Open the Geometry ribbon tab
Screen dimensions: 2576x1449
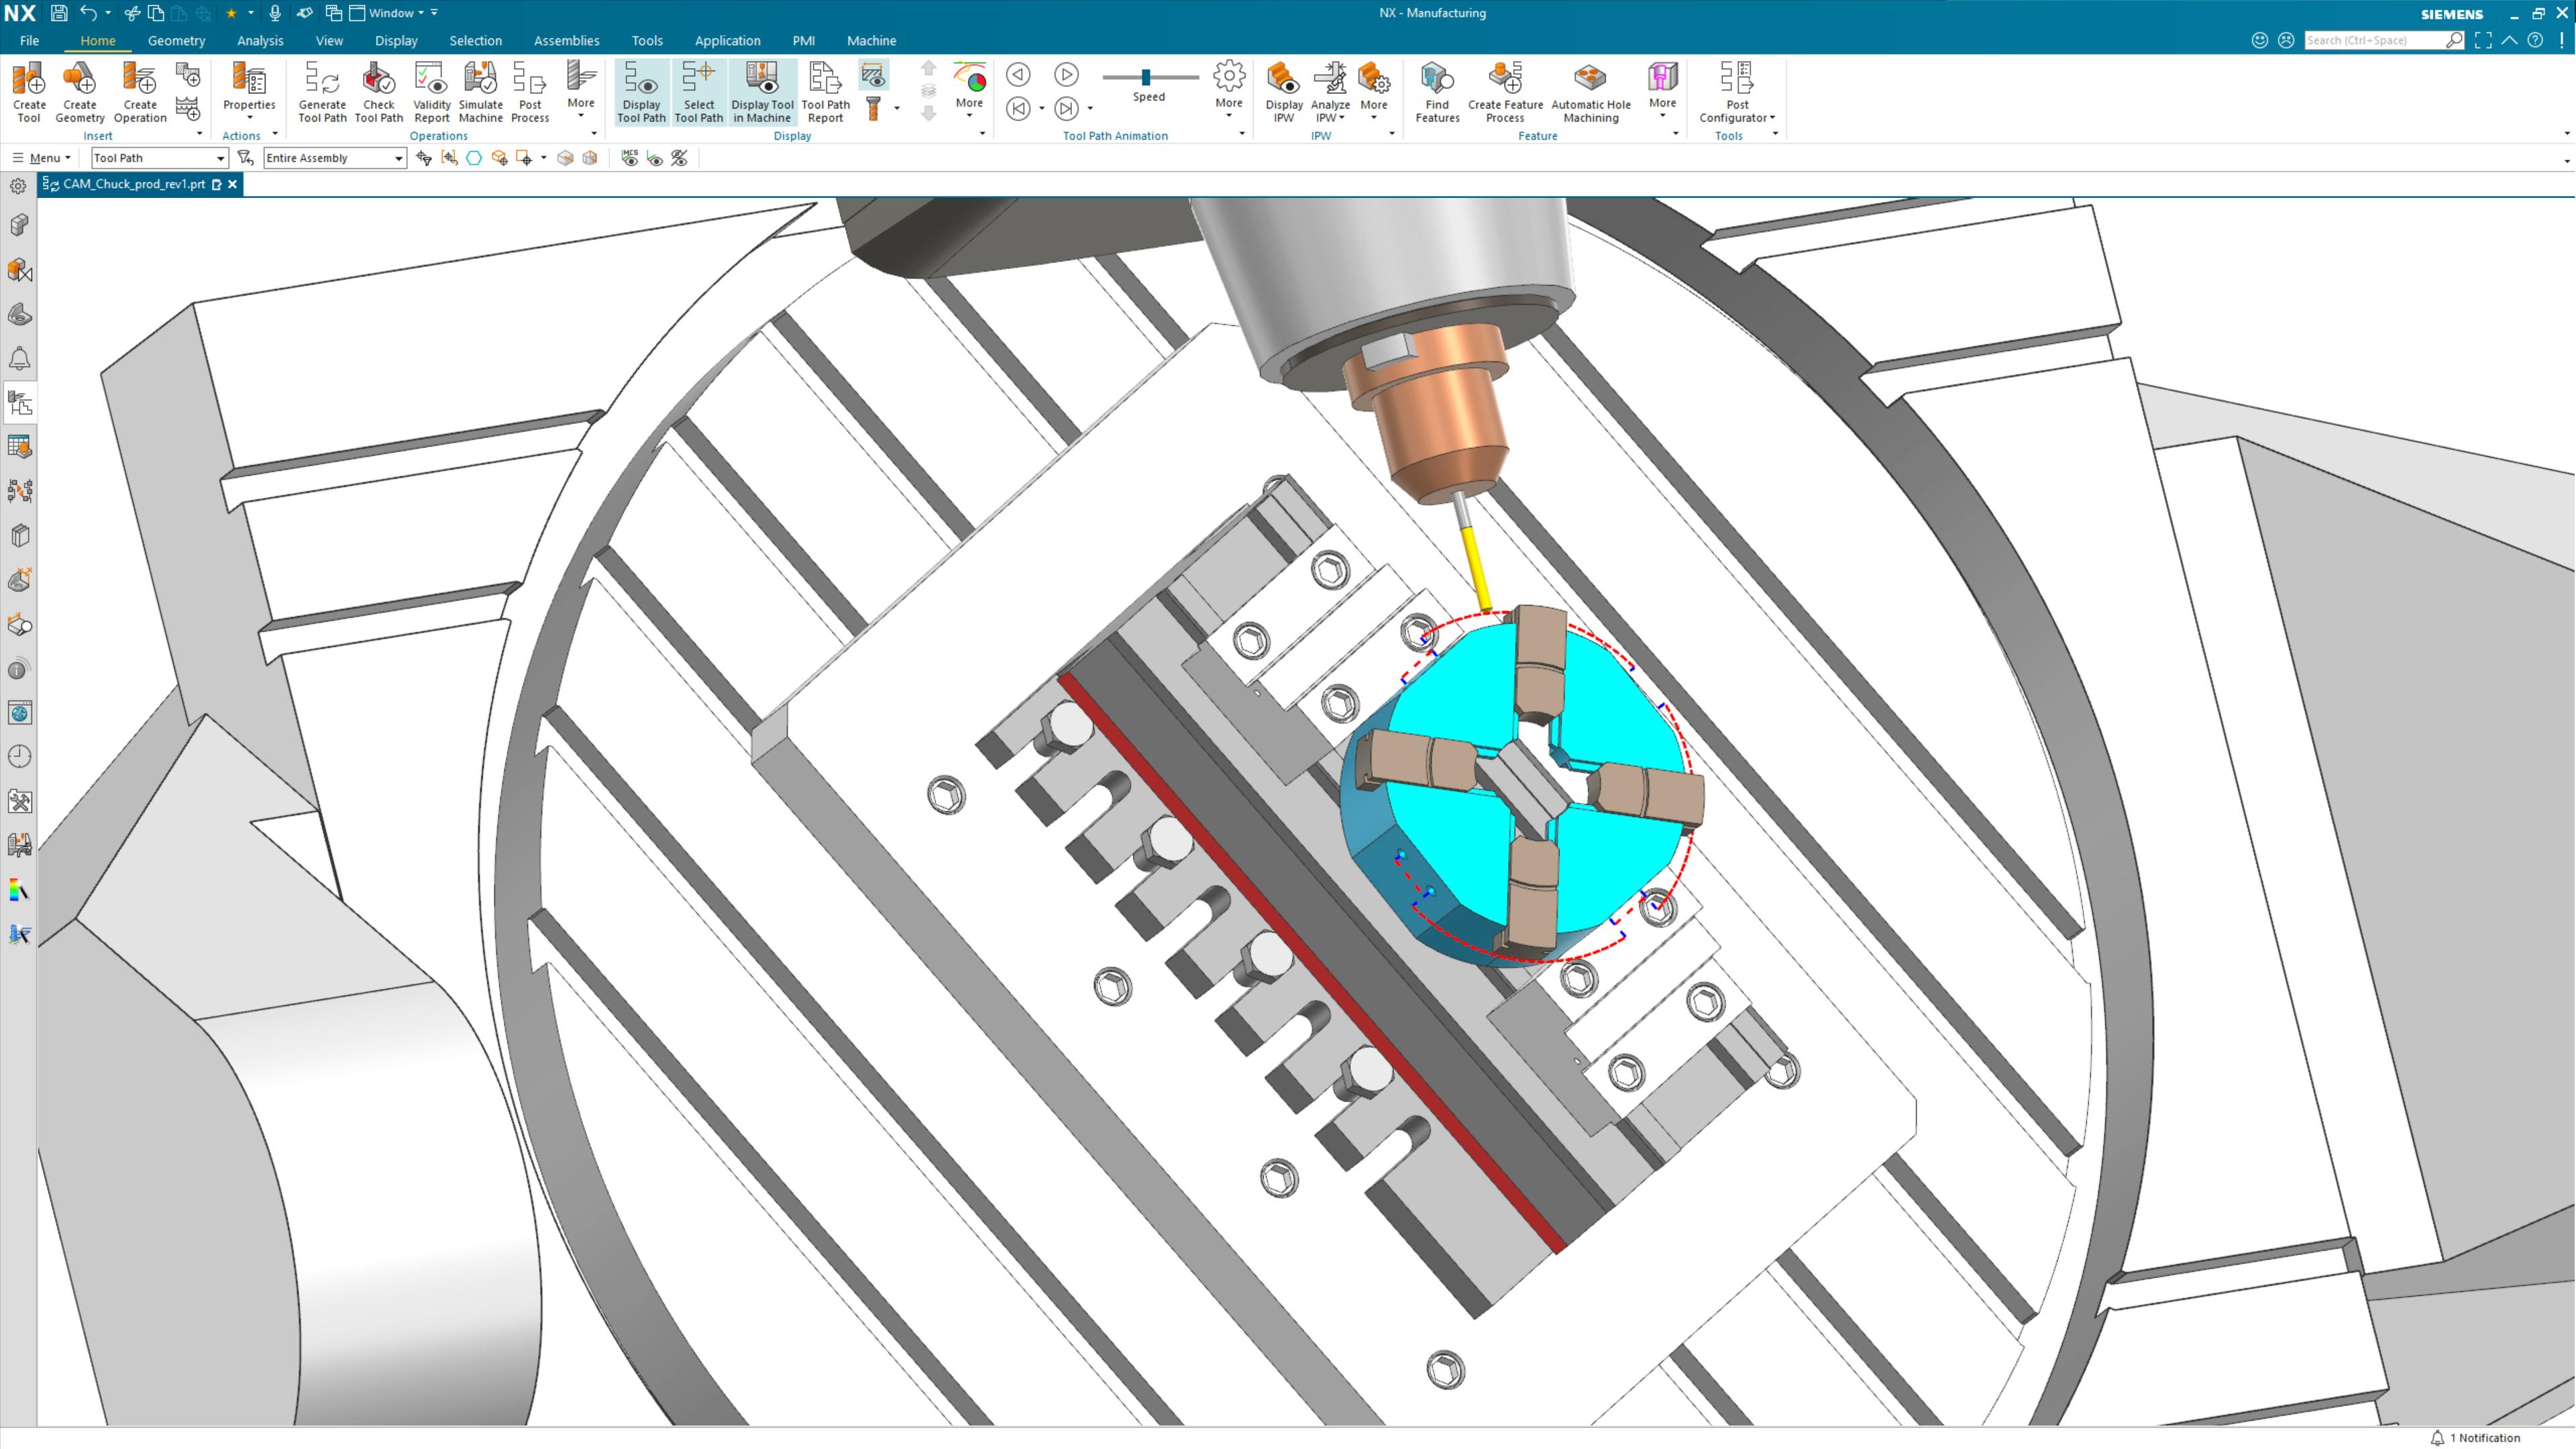[176, 40]
